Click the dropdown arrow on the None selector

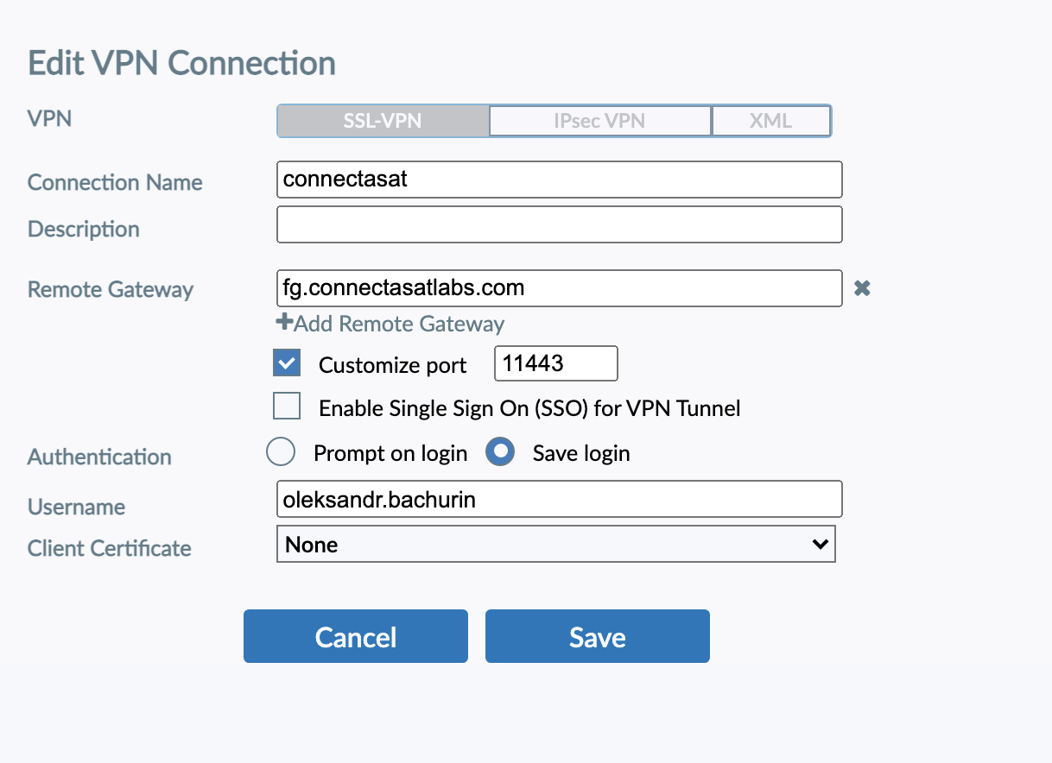pyautogui.click(x=820, y=545)
